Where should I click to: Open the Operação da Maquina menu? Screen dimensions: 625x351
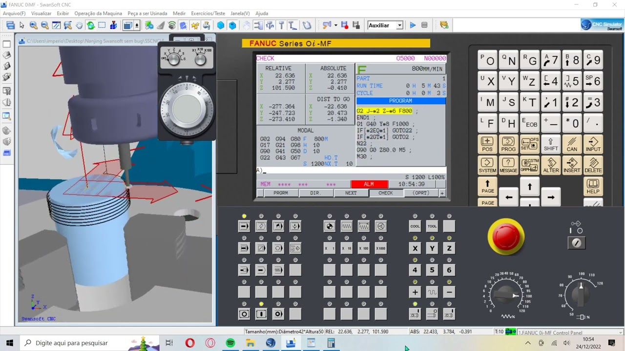(98, 13)
